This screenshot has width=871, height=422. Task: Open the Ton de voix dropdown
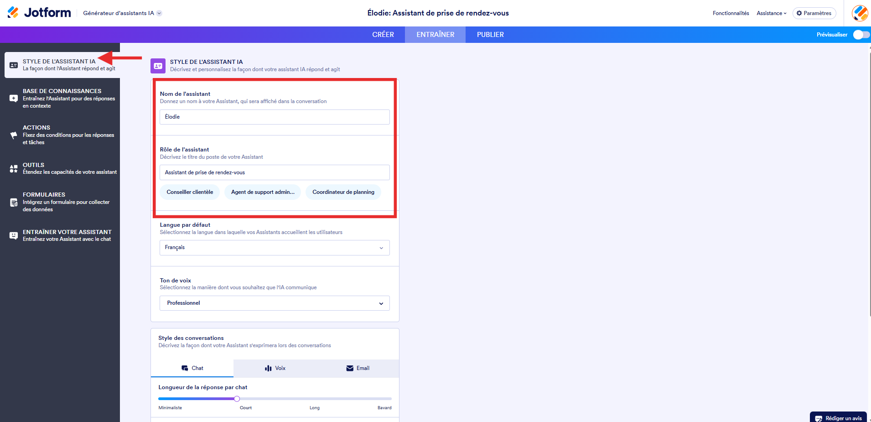point(275,303)
